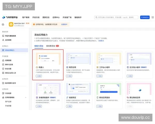Open 更新日志 in the top navigation
Image resolution: width=155 pixels, height=124 pixels.
[46, 17]
